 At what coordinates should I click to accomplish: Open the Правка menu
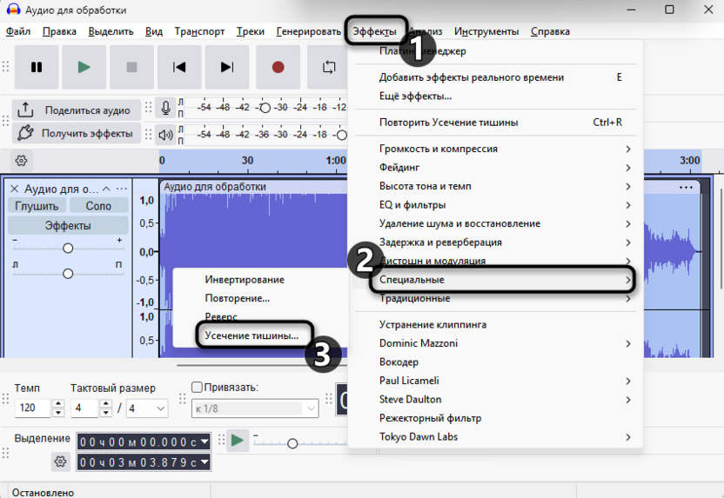click(59, 31)
